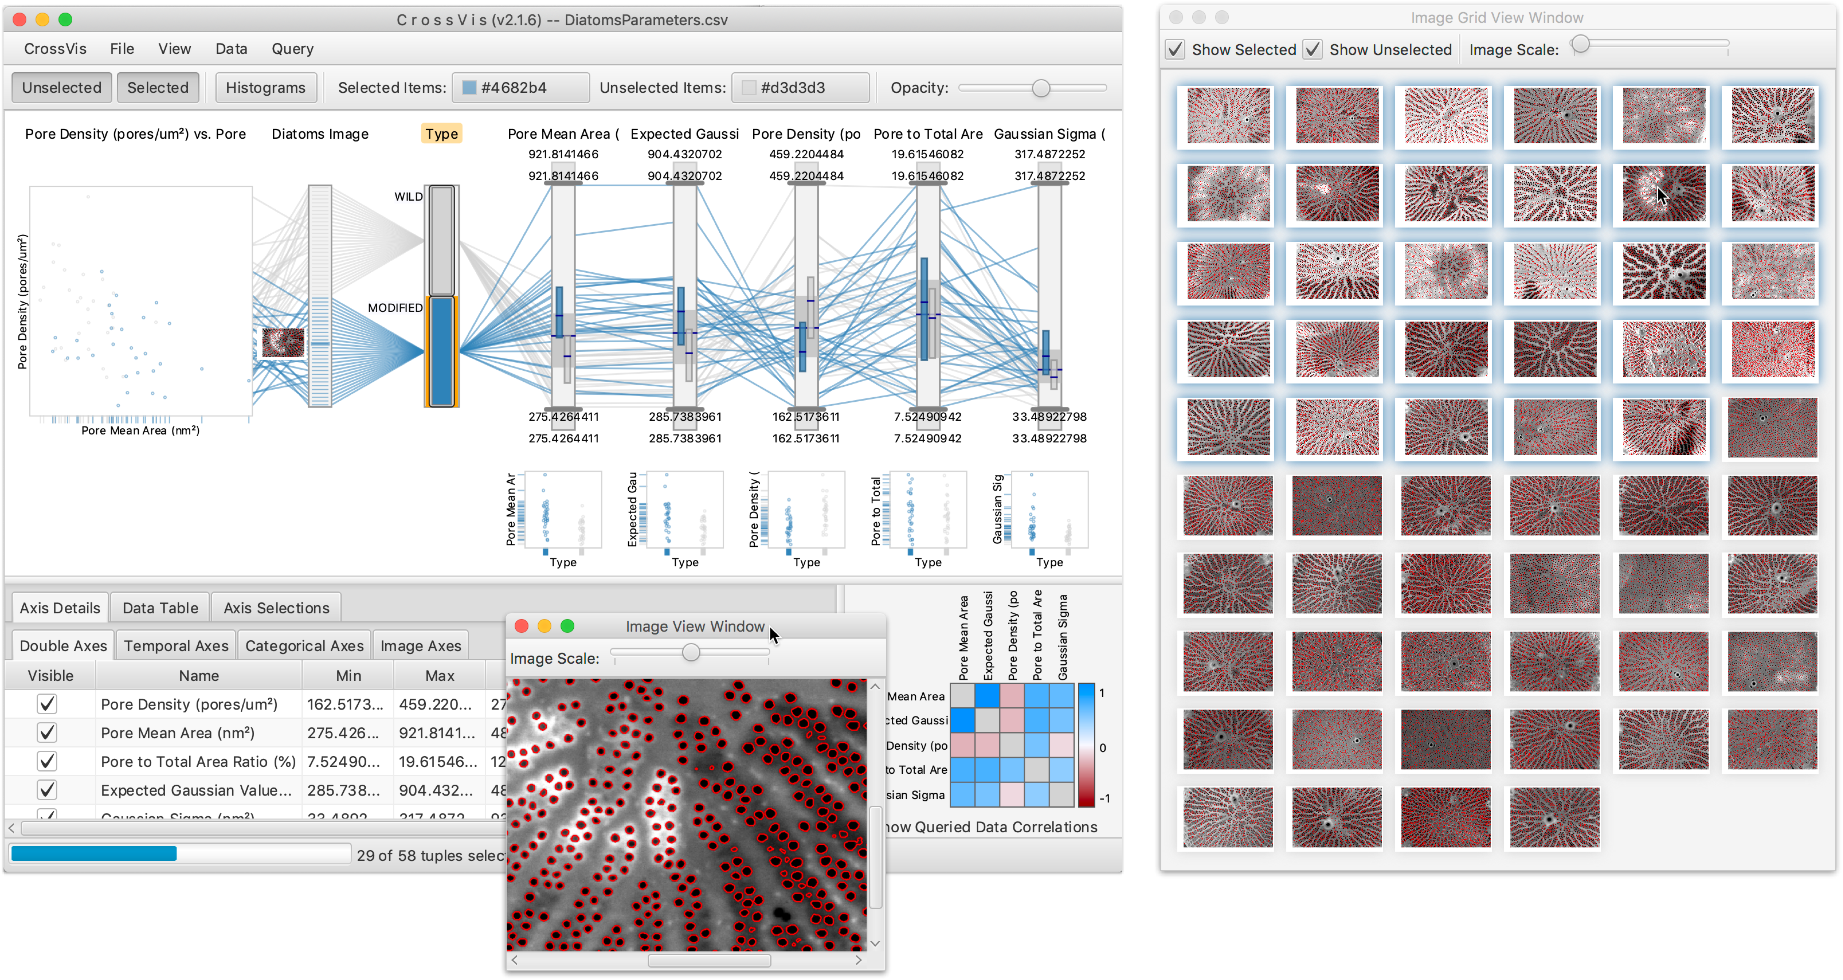
Task: Click the correlation color scale legend
Action: coord(1086,745)
